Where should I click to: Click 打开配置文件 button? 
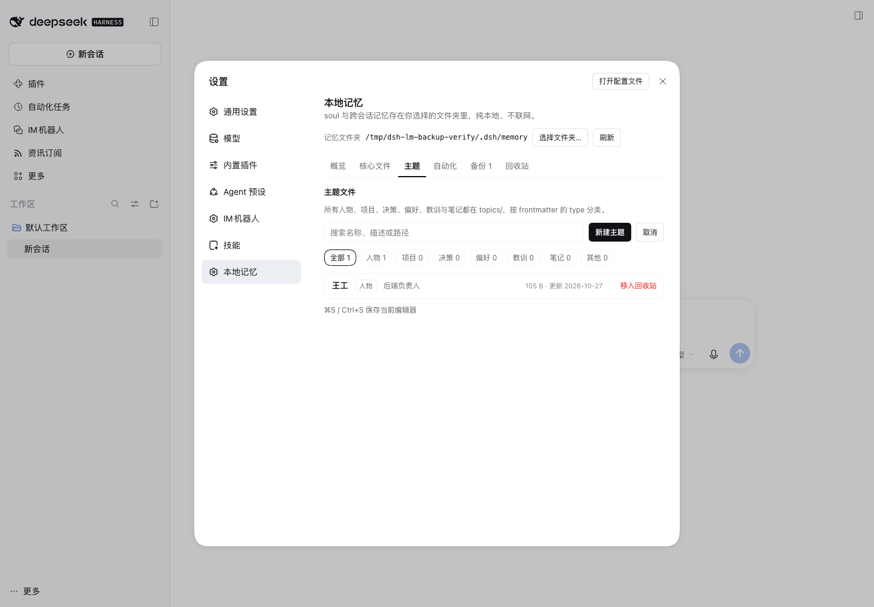(621, 81)
